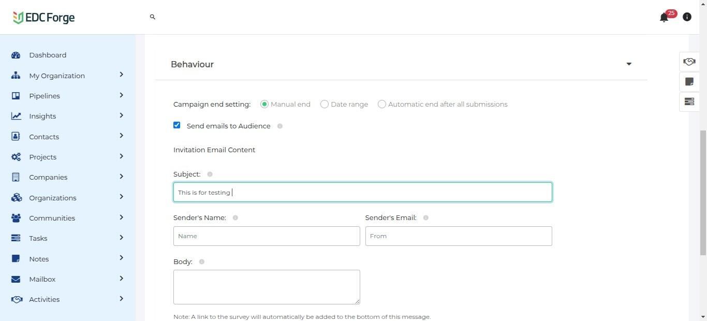Screen dimensions: 707x321
Task: Click the Companies building icon
Action: click(16, 177)
